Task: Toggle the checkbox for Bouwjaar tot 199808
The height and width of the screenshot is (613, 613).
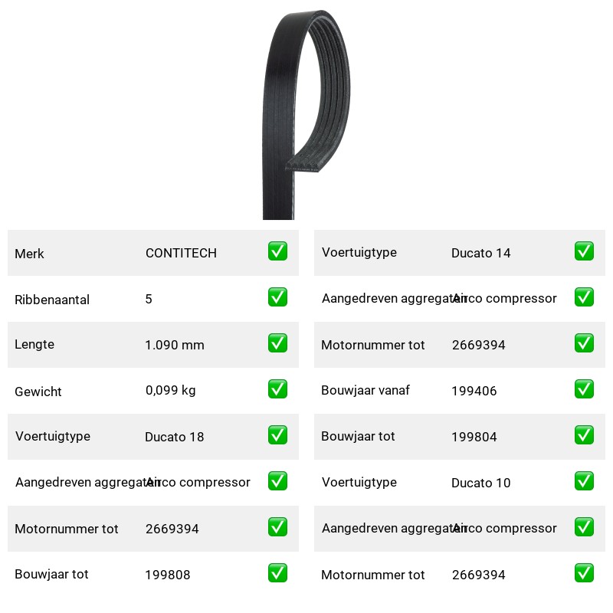Action: click(x=277, y=572)
